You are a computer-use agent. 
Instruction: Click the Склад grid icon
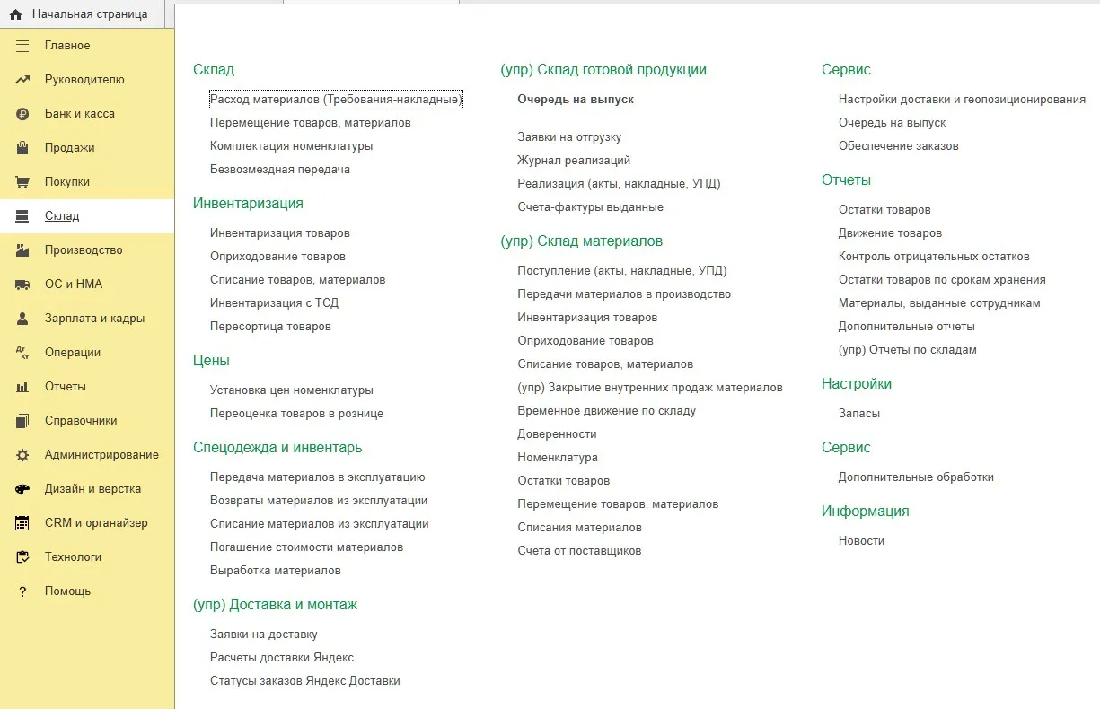click(23, 216)
